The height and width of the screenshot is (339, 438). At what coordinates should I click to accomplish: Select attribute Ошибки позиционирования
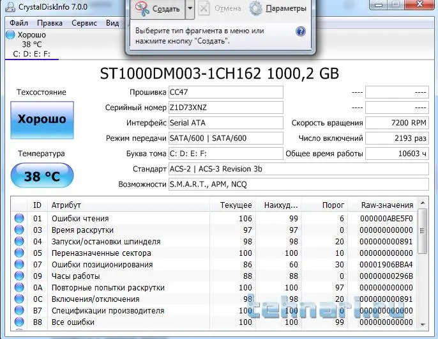[102, 265]
